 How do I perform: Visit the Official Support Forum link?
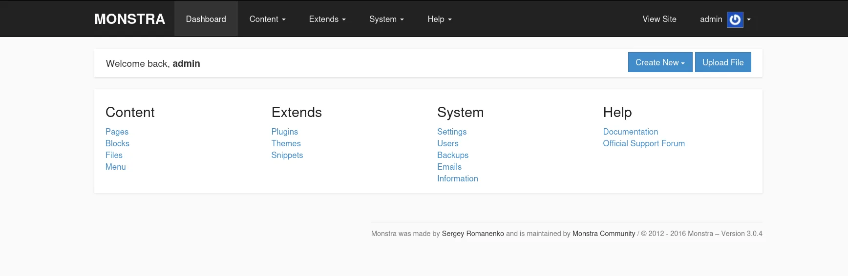coord(644,143)
